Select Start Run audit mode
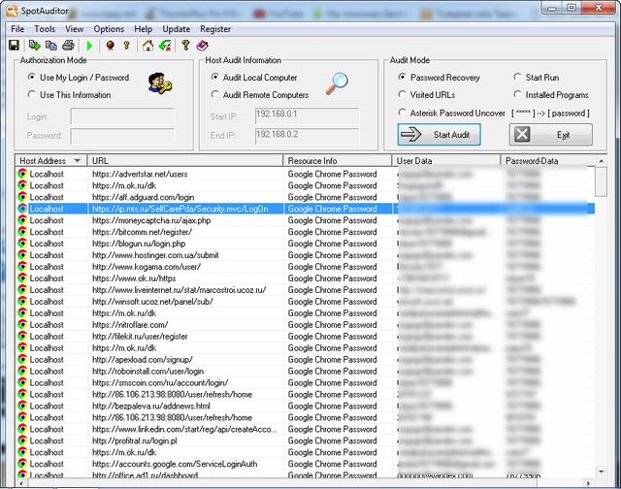The image size is (621, 489). [x=517, y=77]
